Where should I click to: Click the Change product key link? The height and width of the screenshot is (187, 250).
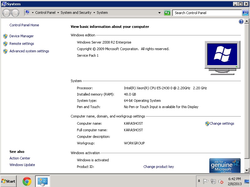pos(158,167)
